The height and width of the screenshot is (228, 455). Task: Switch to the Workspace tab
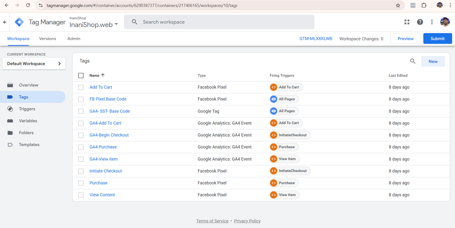(18, 39)
